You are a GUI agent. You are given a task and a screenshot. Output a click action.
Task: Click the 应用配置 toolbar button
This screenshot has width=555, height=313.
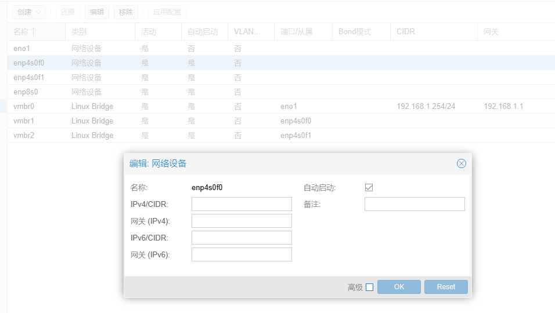tap(167, 12)
